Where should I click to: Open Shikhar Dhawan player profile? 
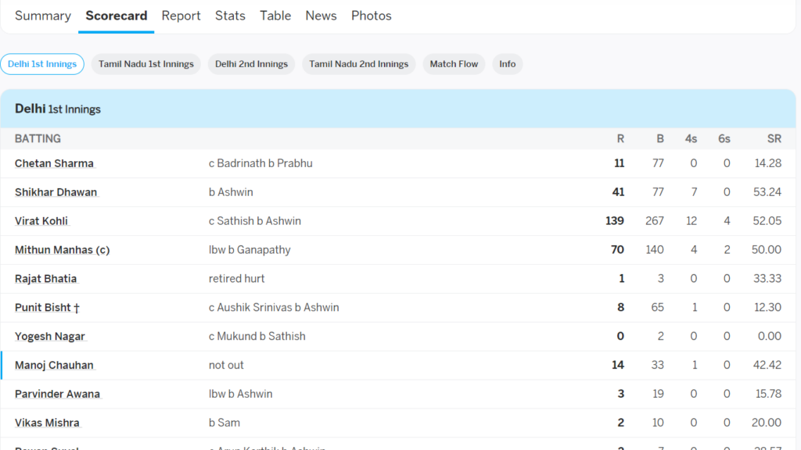pos(56,192)
